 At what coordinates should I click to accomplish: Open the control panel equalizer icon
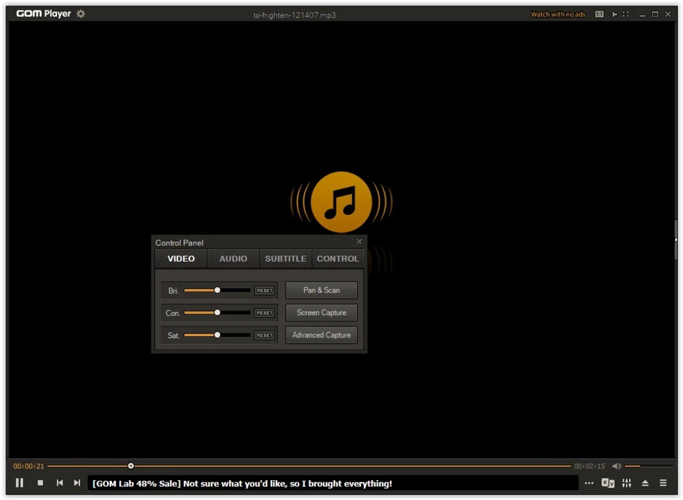627,482
